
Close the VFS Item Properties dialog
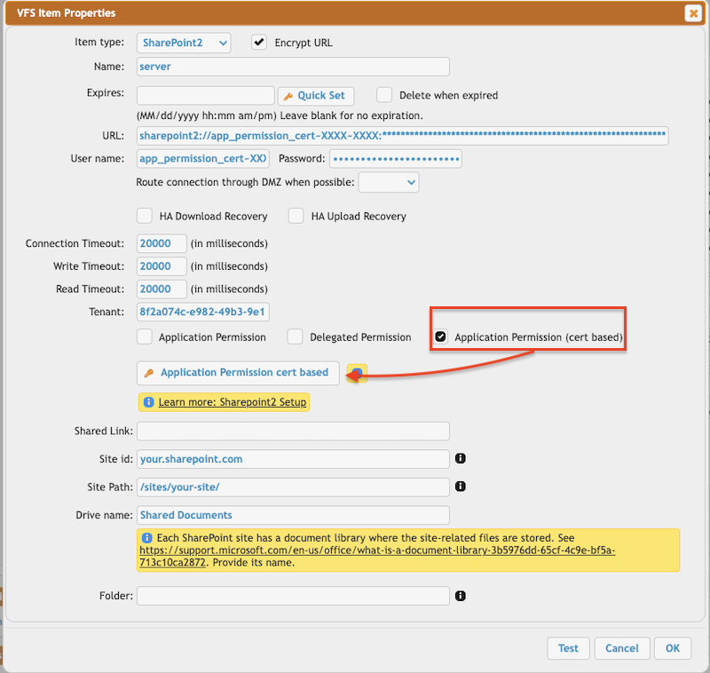click(x=692, y=13)
